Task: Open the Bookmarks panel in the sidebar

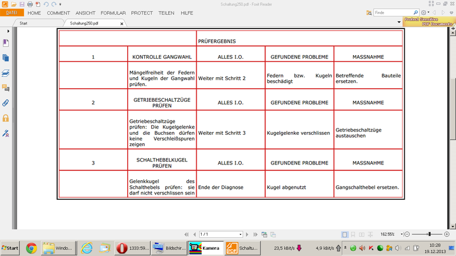Action: [6, 43]
